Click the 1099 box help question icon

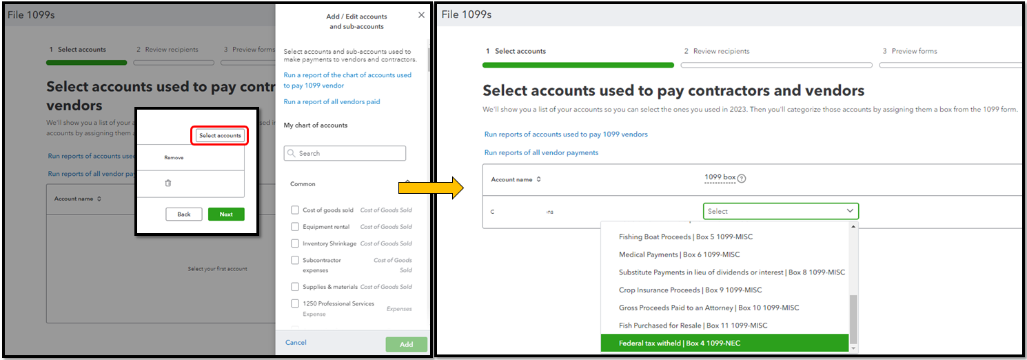pyautogui.click(x=742, y=179)
